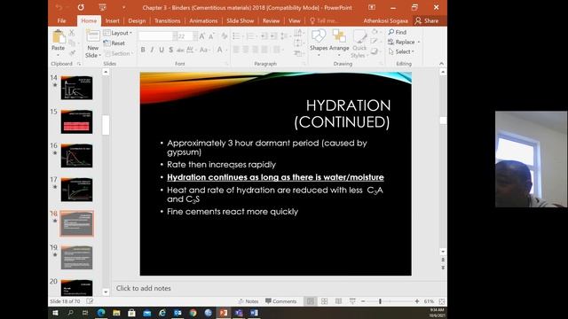Open the Character Spacing dropdown
The height and width of the screenshot is (319, 568).
(x=191, y=50)
